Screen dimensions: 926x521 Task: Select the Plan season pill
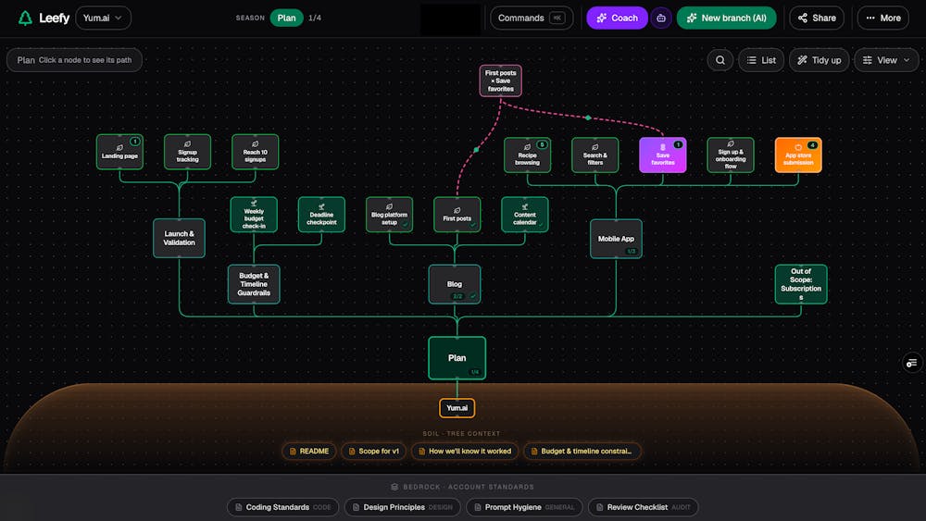tap(286, 18)
